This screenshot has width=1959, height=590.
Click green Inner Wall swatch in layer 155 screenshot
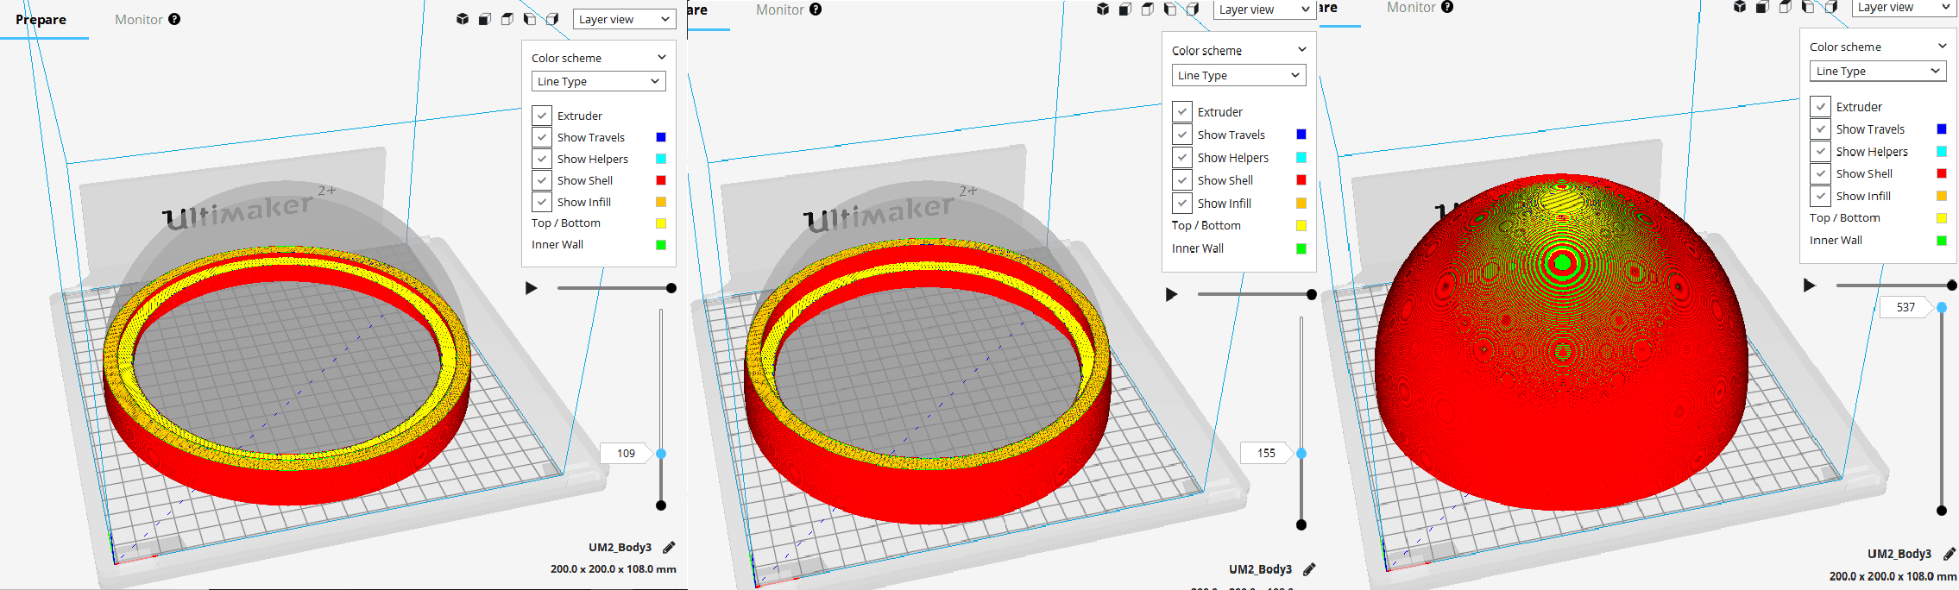1301,248
